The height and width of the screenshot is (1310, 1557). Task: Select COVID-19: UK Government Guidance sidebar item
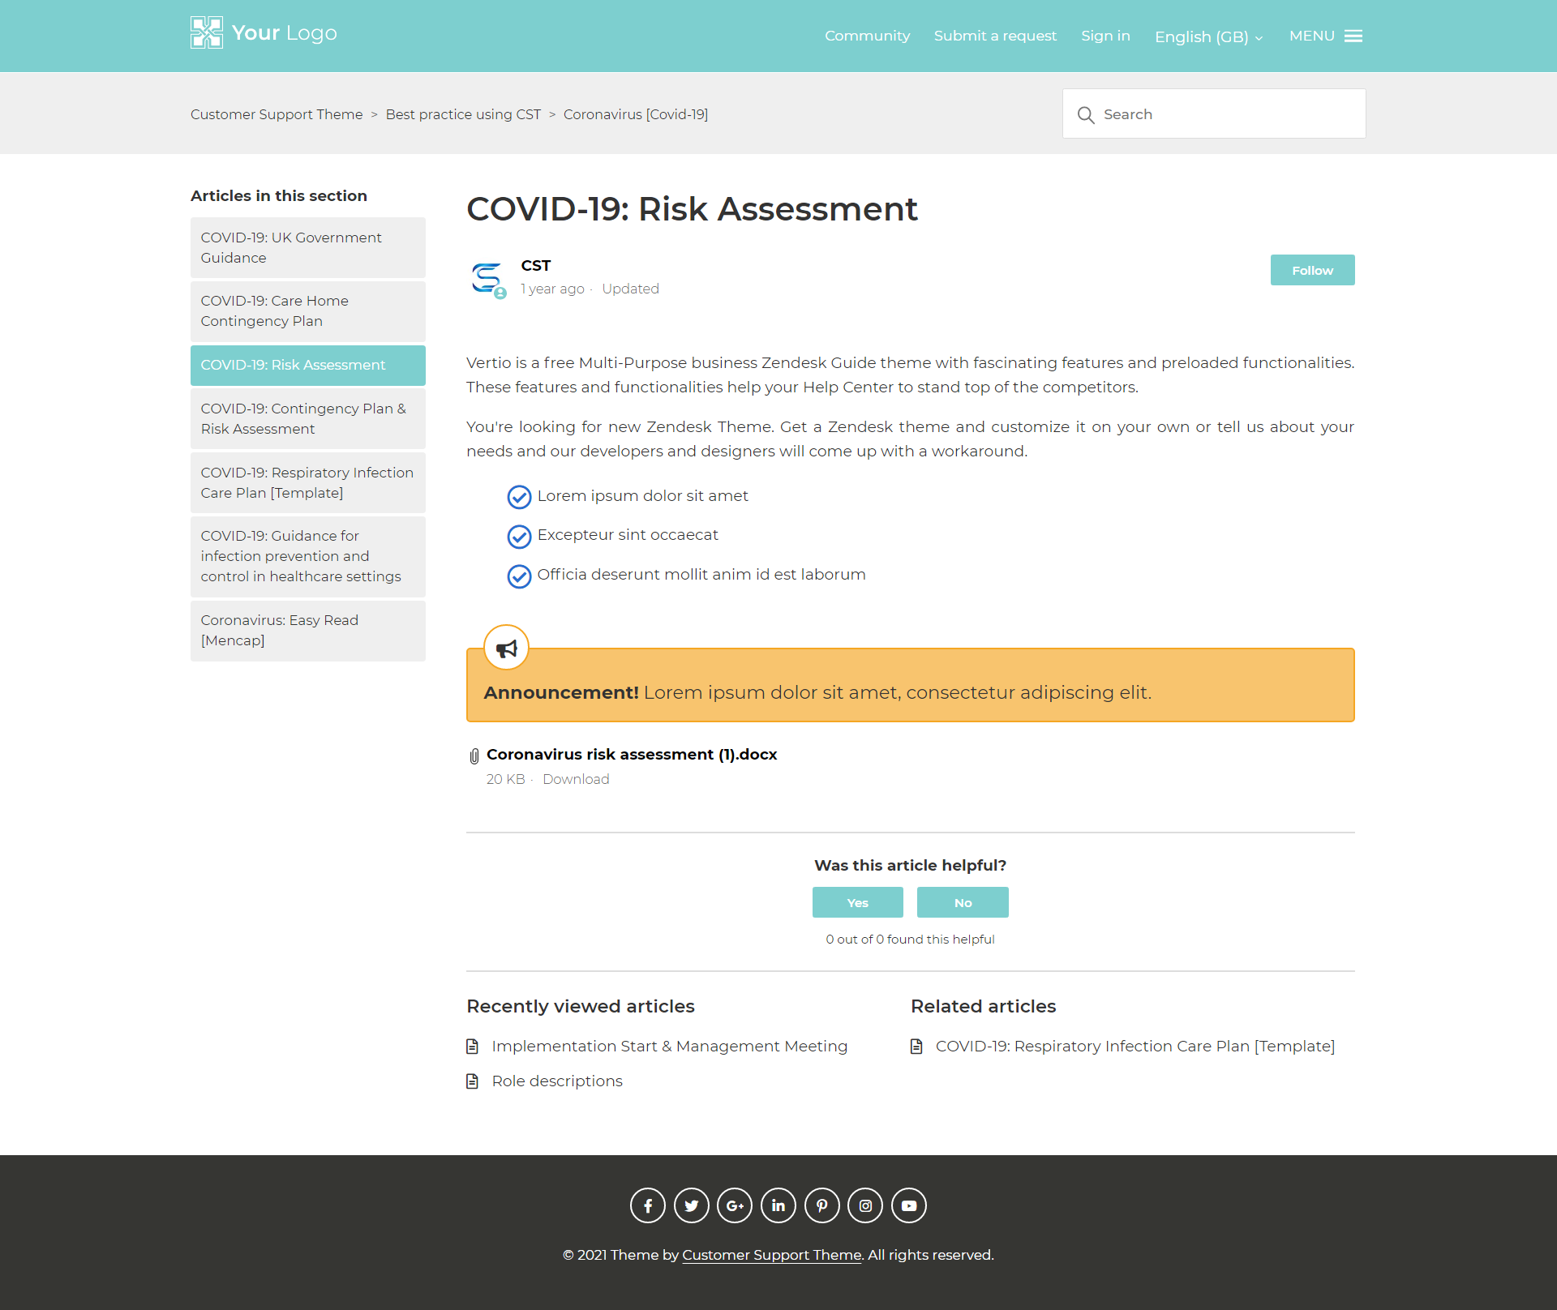click(x=307, y=247)
